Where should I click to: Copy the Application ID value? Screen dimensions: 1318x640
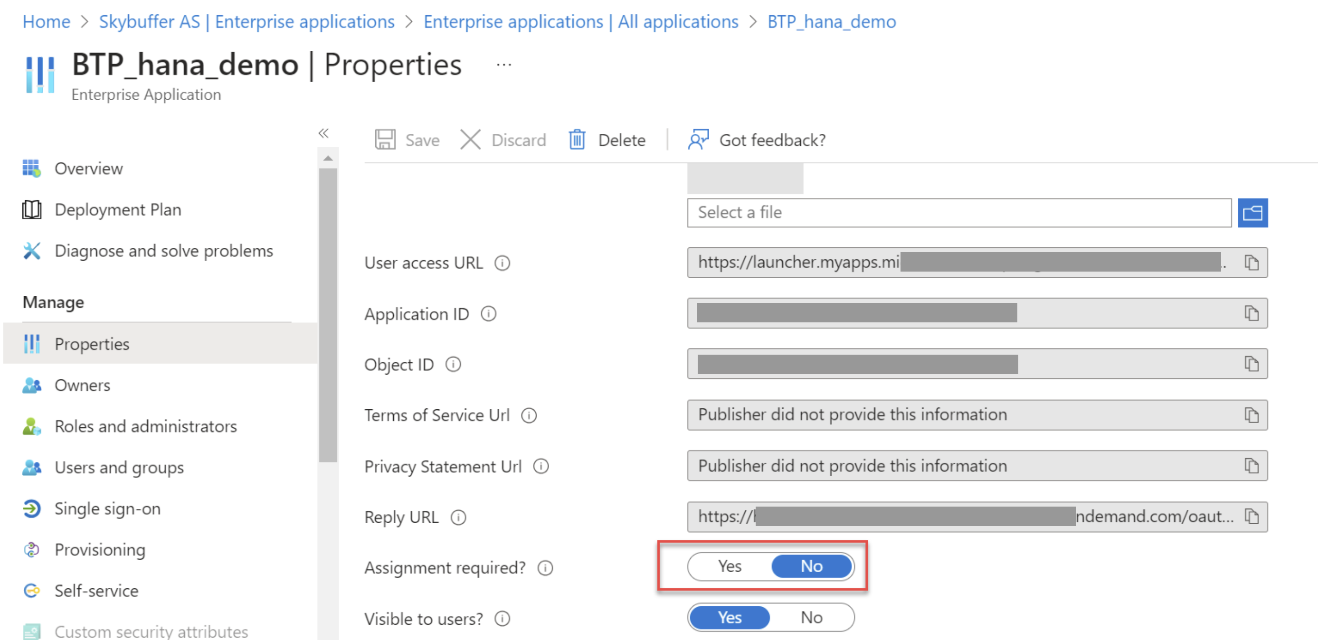point(1251,313)
